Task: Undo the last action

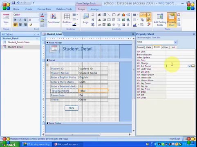Action: coord(18,3)
